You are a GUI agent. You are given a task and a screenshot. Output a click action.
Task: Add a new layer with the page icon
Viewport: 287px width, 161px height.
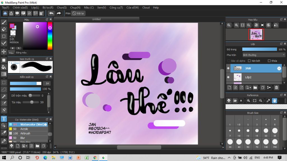pos(229,87)
